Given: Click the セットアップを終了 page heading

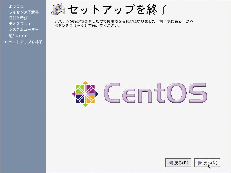Looking at the screenshot, I should coord(118,10).
